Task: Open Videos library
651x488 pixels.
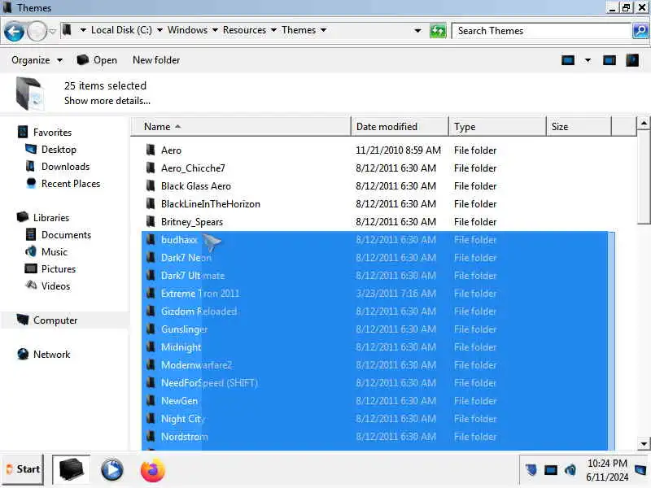Action: coord(48,286)
